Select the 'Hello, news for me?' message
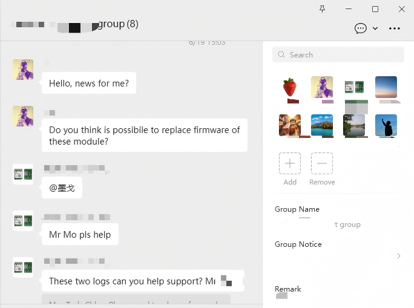The height and width of the screenshot is (308, 414). (x=89, y=84)
